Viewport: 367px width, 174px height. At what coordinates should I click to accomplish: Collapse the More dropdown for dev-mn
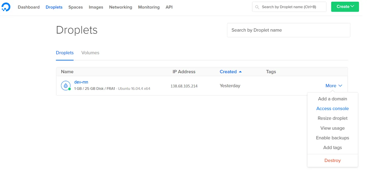pos(334,86)
